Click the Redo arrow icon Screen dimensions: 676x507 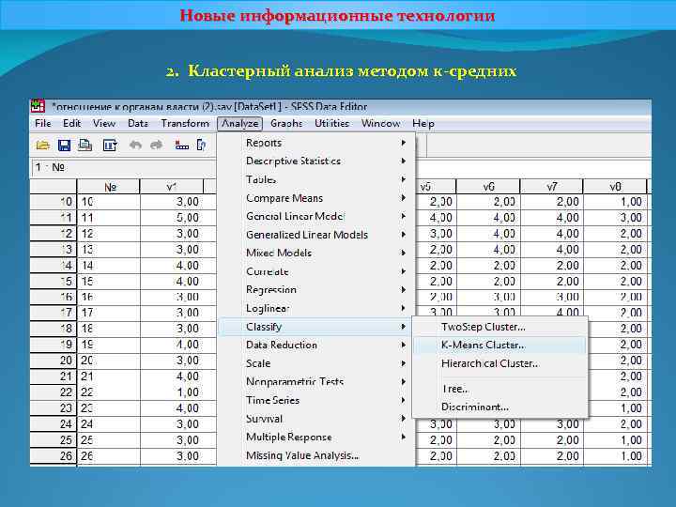click(x=156, y=146)
